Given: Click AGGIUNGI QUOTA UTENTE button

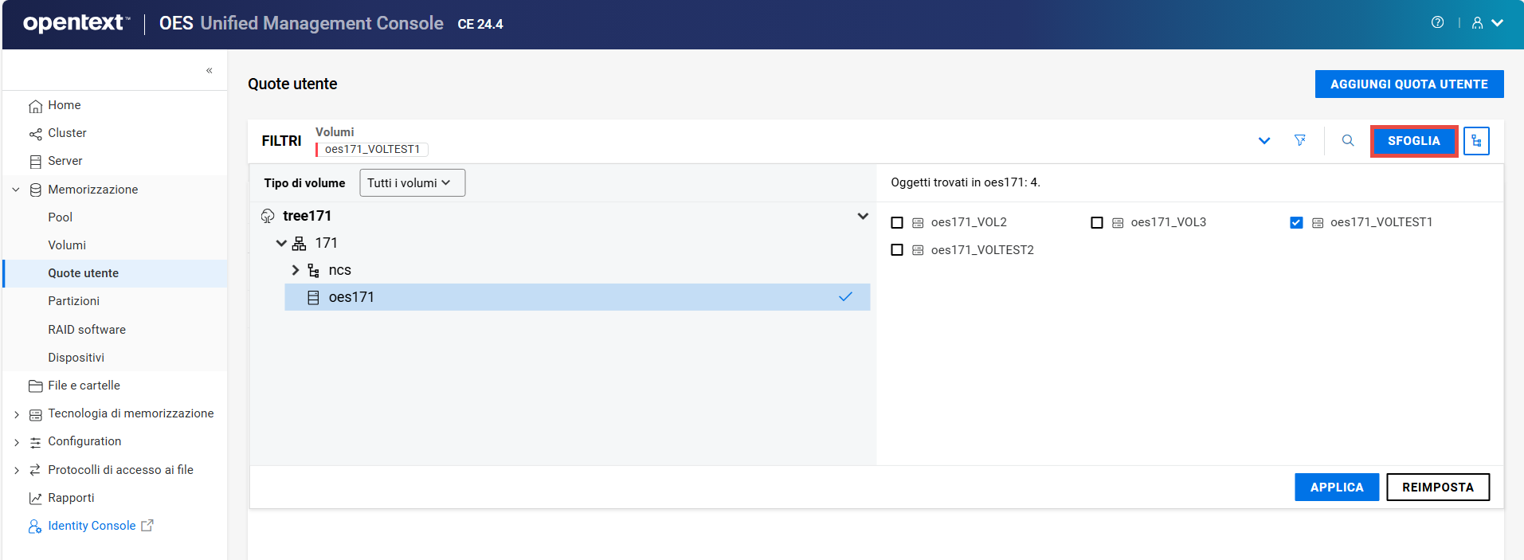Looking at the screenshot, I should point(1408,84).
